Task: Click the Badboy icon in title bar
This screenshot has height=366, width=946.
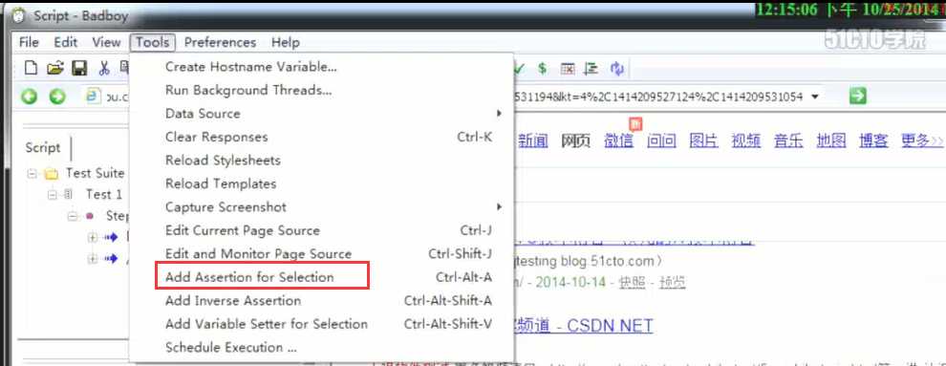Action: point(19,15)
